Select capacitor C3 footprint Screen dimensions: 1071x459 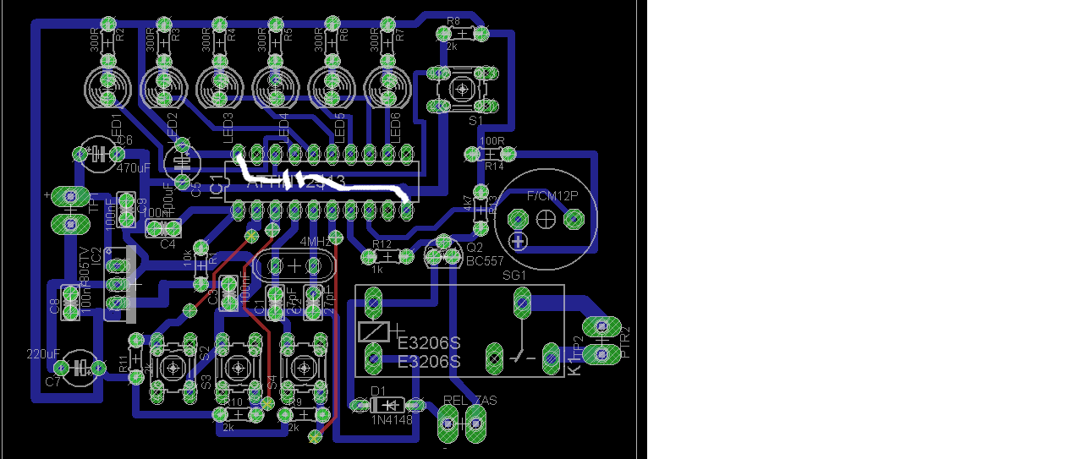[x=228, y=292]
